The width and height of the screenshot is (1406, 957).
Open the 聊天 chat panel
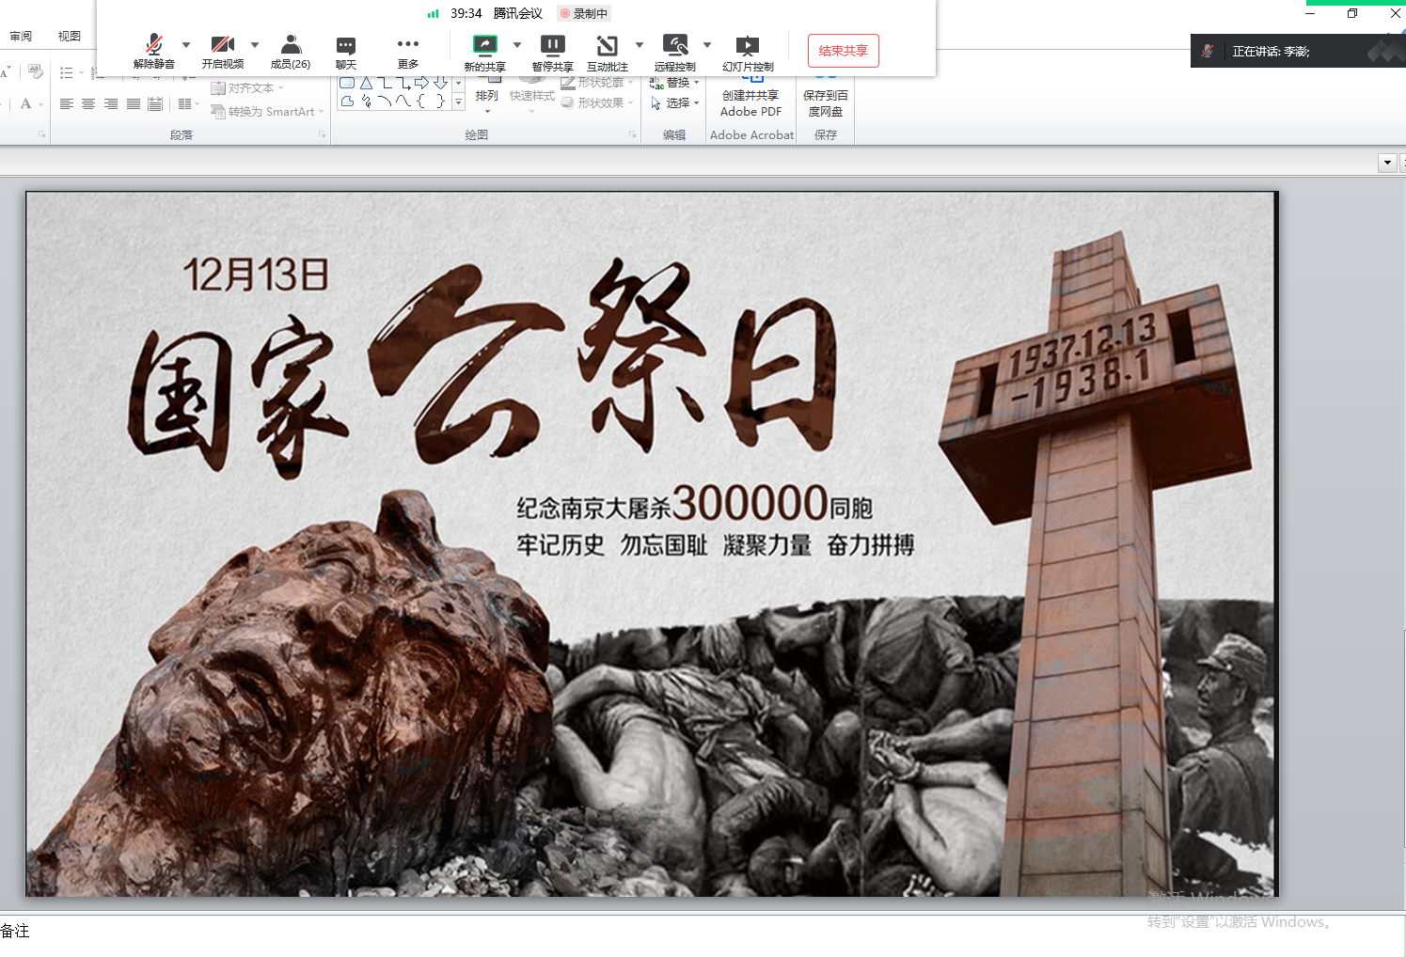pyautogui.click(x=346, y=52)
